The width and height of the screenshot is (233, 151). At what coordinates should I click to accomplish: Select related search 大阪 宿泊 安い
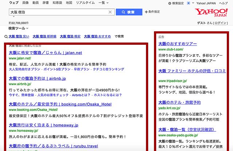click(19, 36)
